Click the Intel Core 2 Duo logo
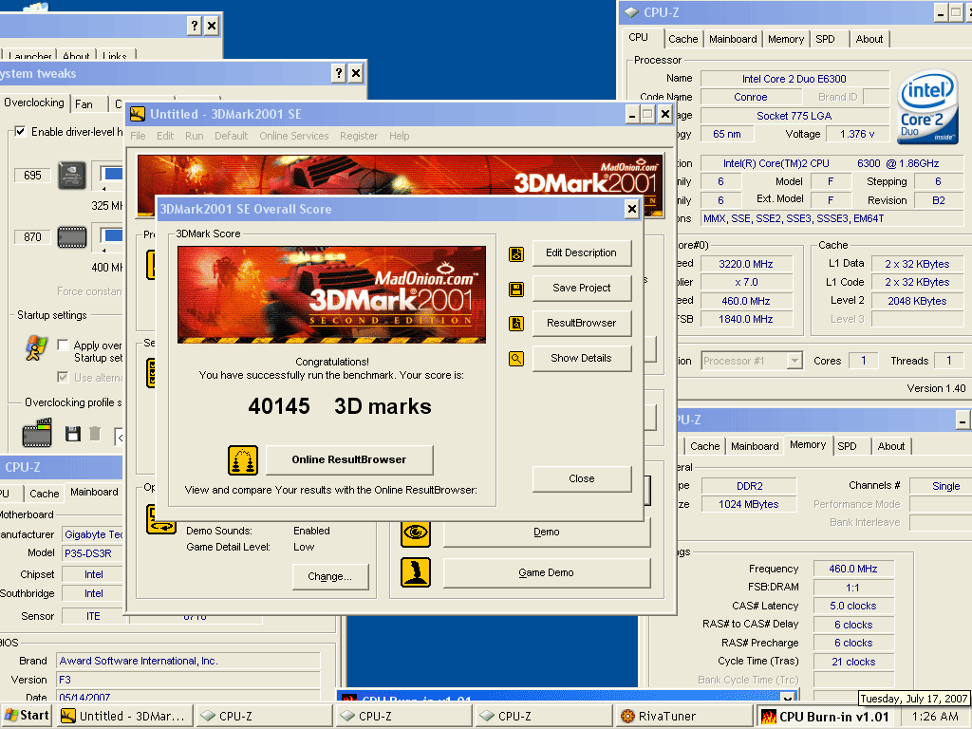This screenshot has width=972, height=729. tap(928, 106)
